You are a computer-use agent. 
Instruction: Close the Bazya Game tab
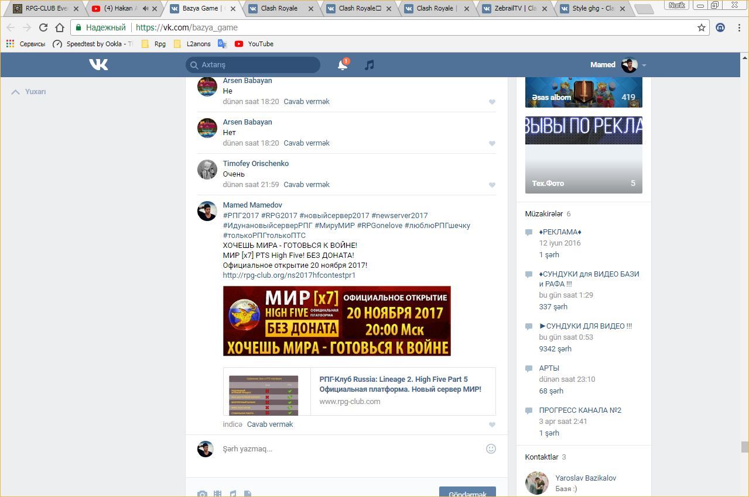point(233,9)
